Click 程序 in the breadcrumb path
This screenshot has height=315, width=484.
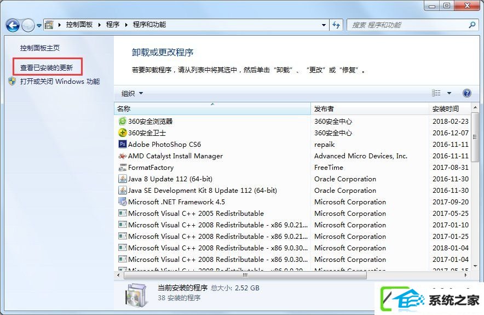point(113,25)
